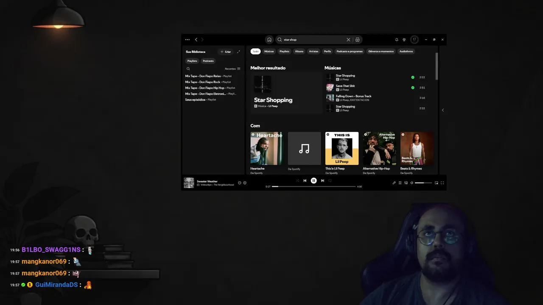Search within library magnifier icon
This screenshot has width=543, height=305.
[188, 69]
